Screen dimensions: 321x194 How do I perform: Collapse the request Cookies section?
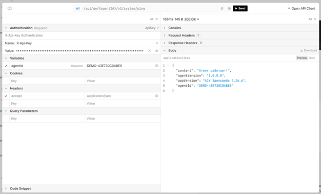coord(6,73)
